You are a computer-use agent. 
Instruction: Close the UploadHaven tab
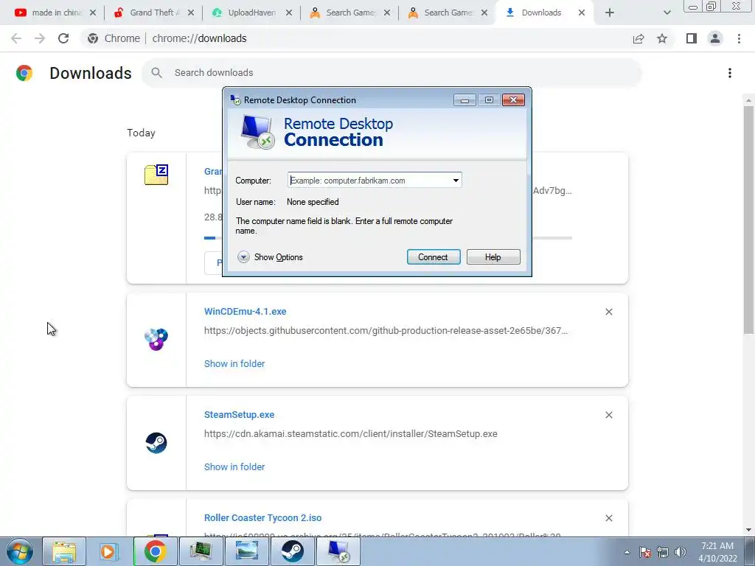pos(289,13)
